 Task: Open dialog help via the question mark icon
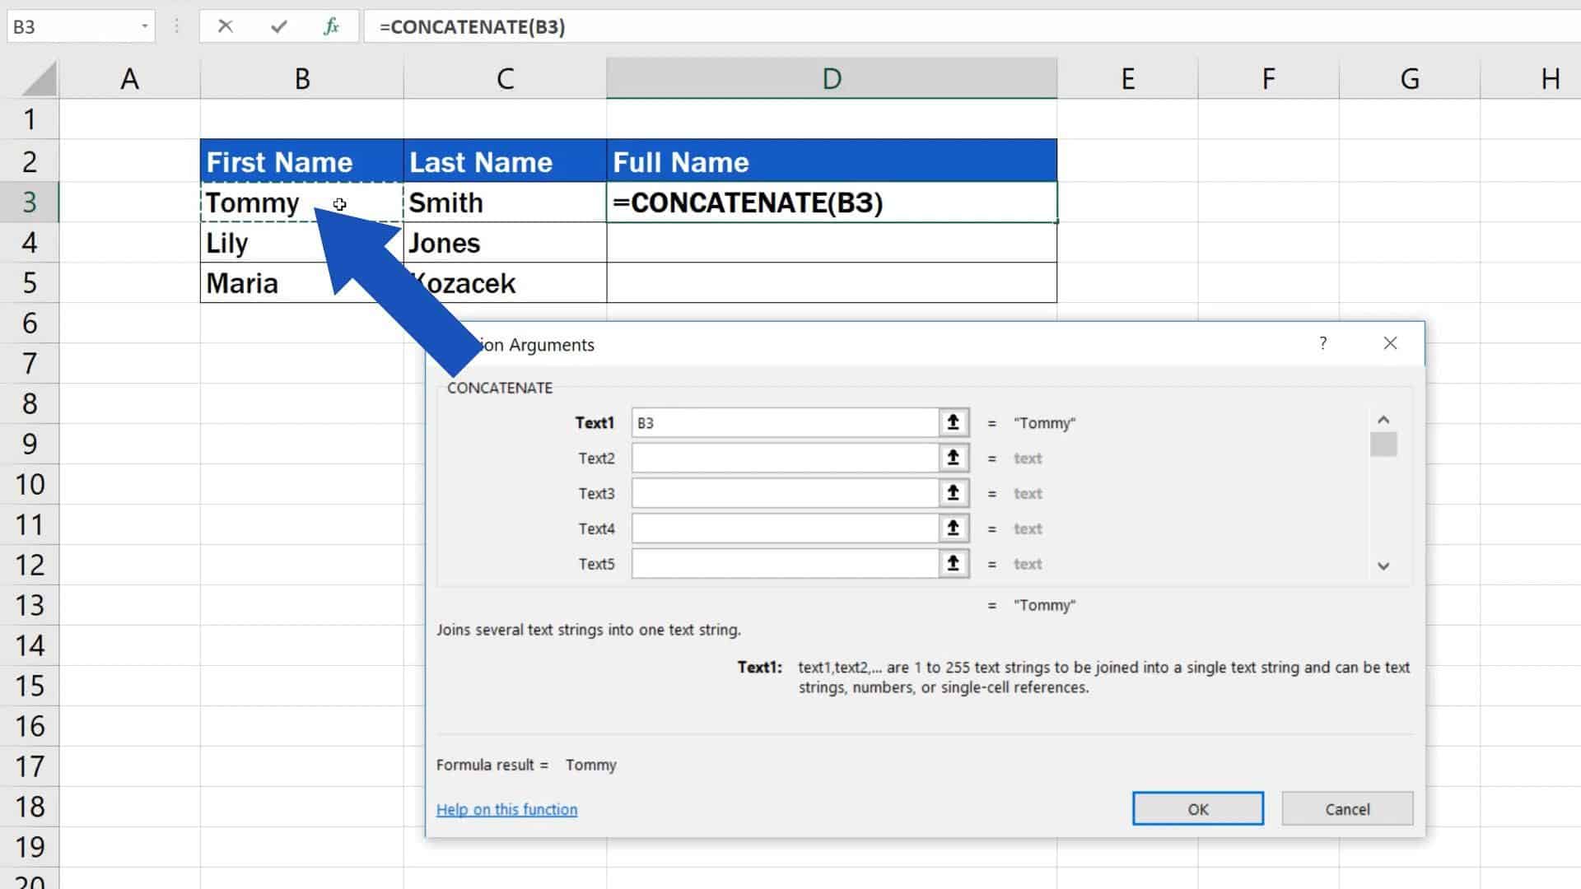[x=1323, y=342]
